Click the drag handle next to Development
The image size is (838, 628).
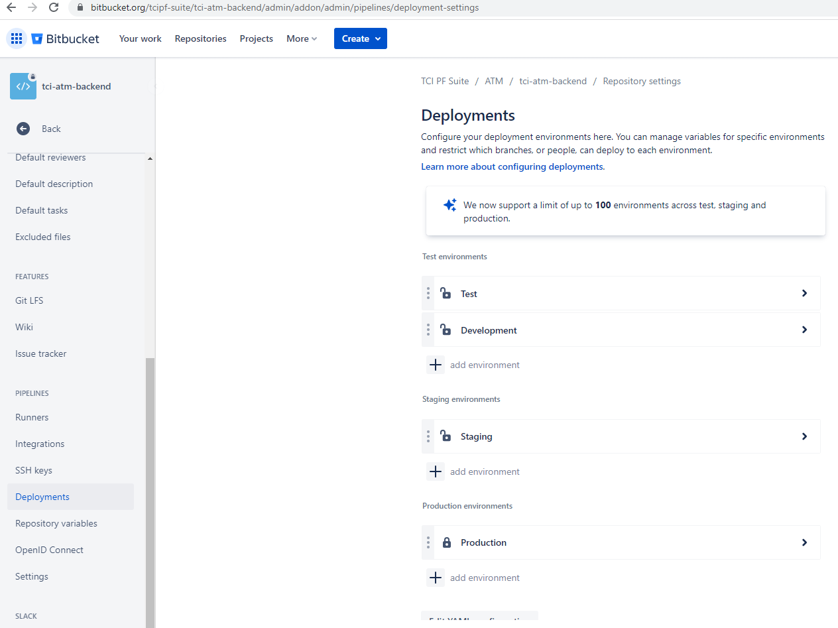click(x=428, y=330)
